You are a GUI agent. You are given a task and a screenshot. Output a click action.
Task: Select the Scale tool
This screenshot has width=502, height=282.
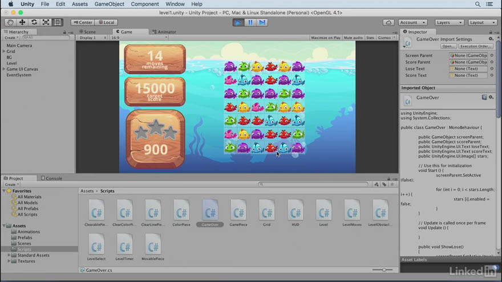[46, 22]
